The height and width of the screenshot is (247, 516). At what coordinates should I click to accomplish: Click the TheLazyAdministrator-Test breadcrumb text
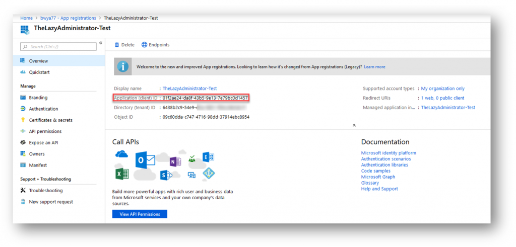131,18
